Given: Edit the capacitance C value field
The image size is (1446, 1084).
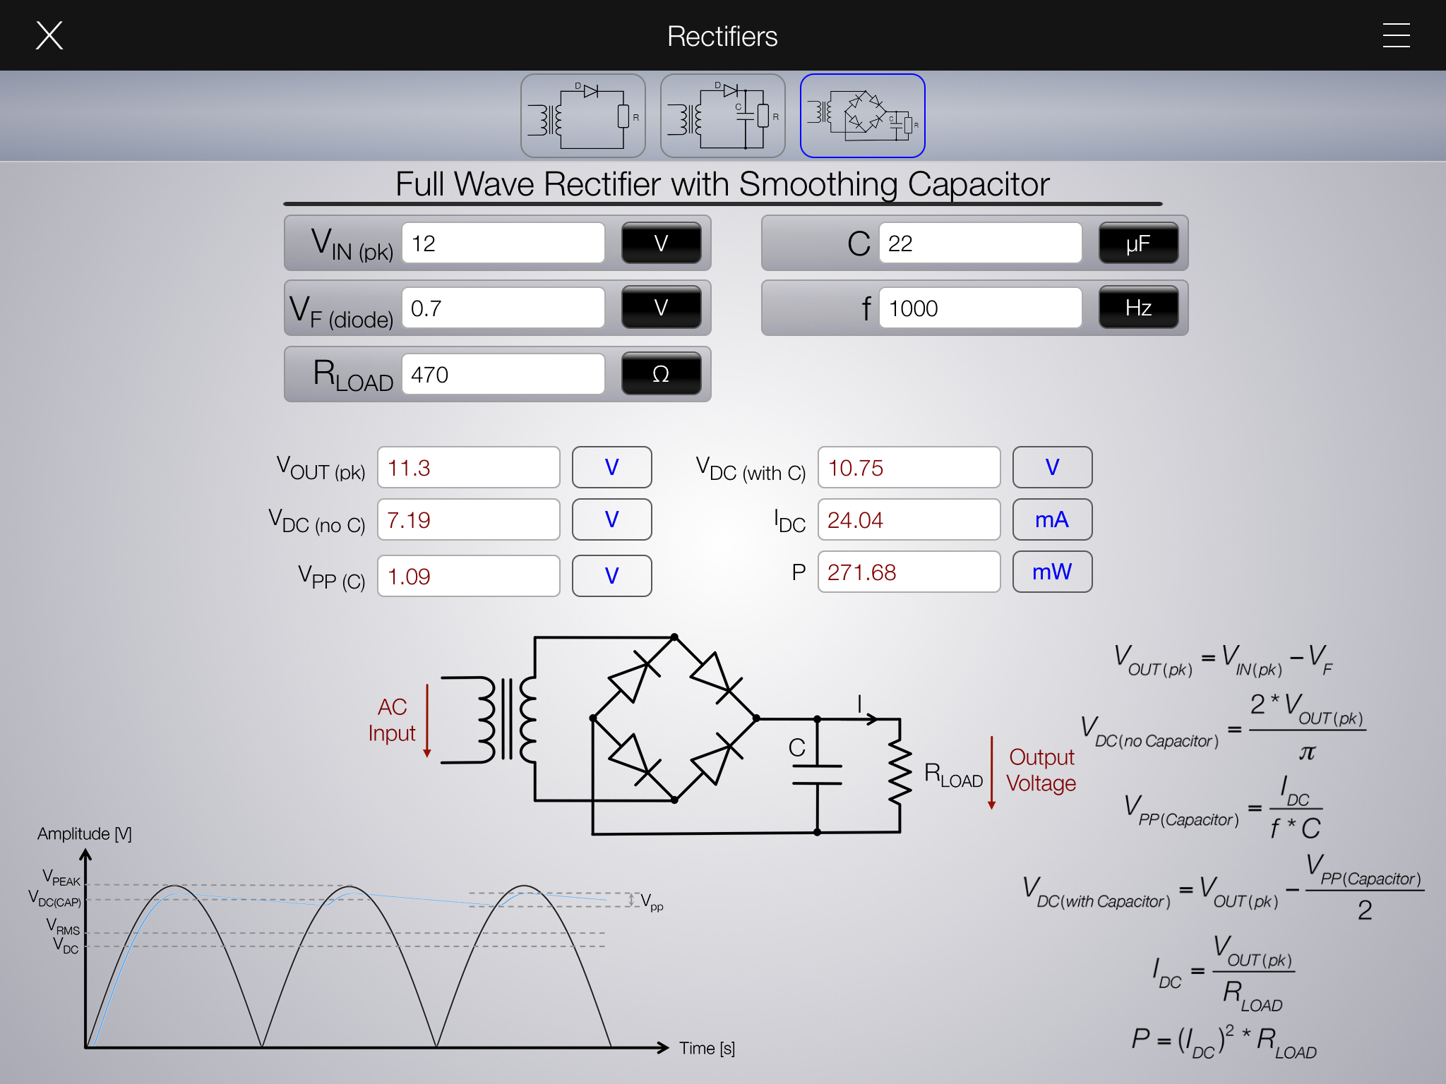Looking at the screenshot, I should point(980,243).
